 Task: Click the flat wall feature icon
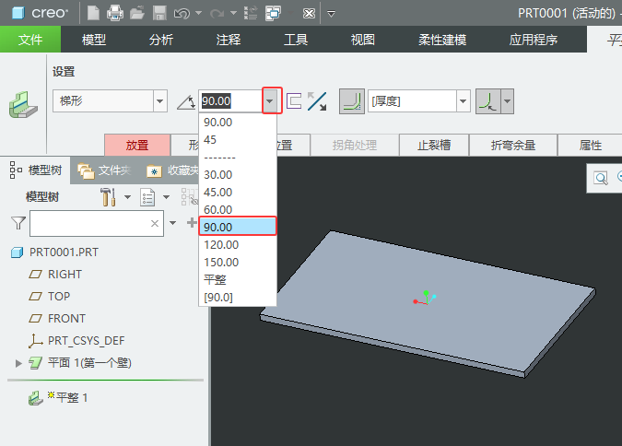(23, 105)
